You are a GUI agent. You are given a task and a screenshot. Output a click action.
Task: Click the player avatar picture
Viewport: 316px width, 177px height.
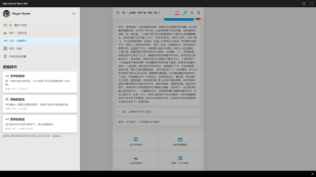point(6,14)
